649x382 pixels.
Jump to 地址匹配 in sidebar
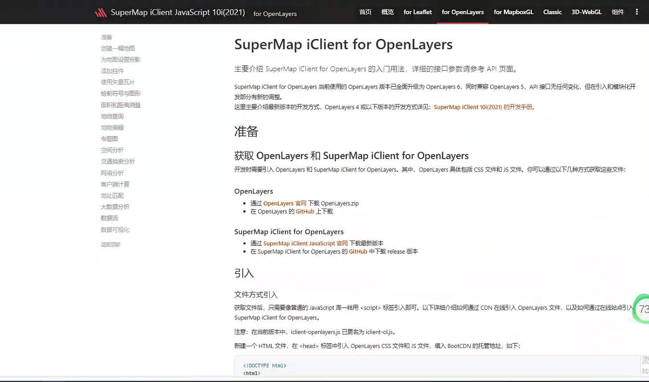[112, 195]
